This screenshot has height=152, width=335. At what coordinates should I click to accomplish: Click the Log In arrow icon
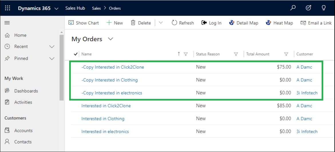pyautogui.click(x=204, y=23)
